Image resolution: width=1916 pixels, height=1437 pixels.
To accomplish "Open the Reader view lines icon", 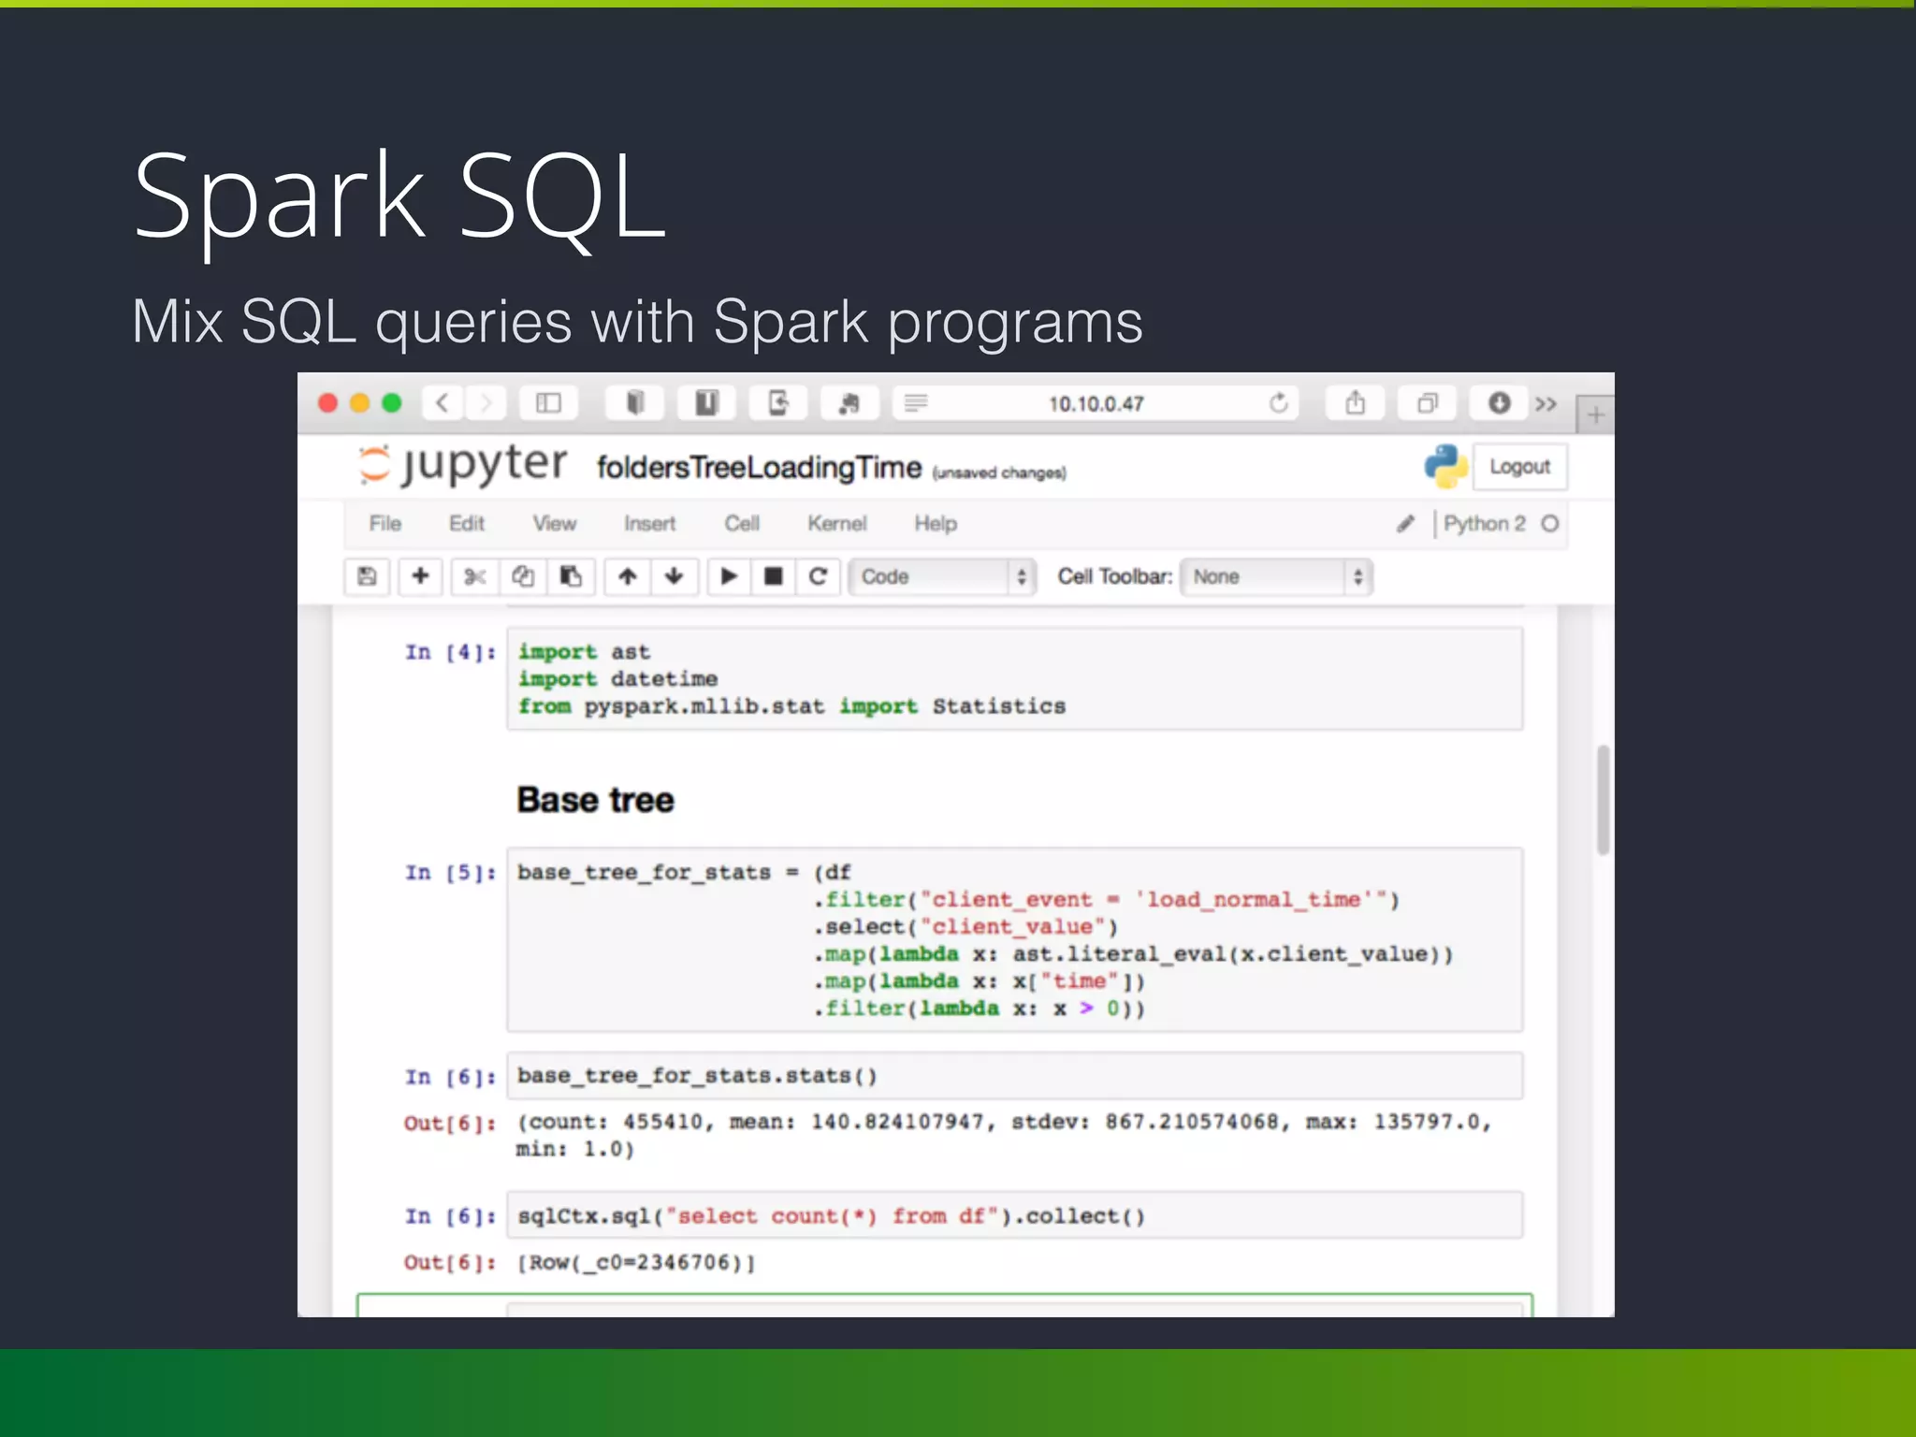I will click(x=916, y=403).
